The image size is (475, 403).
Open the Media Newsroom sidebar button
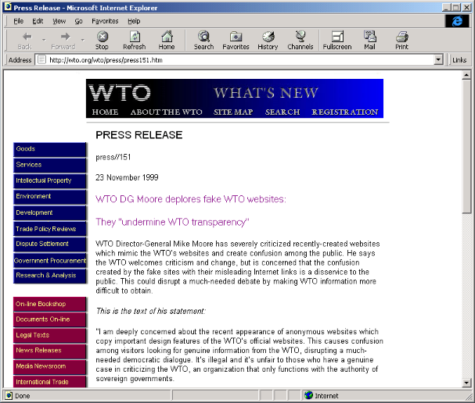49,367
